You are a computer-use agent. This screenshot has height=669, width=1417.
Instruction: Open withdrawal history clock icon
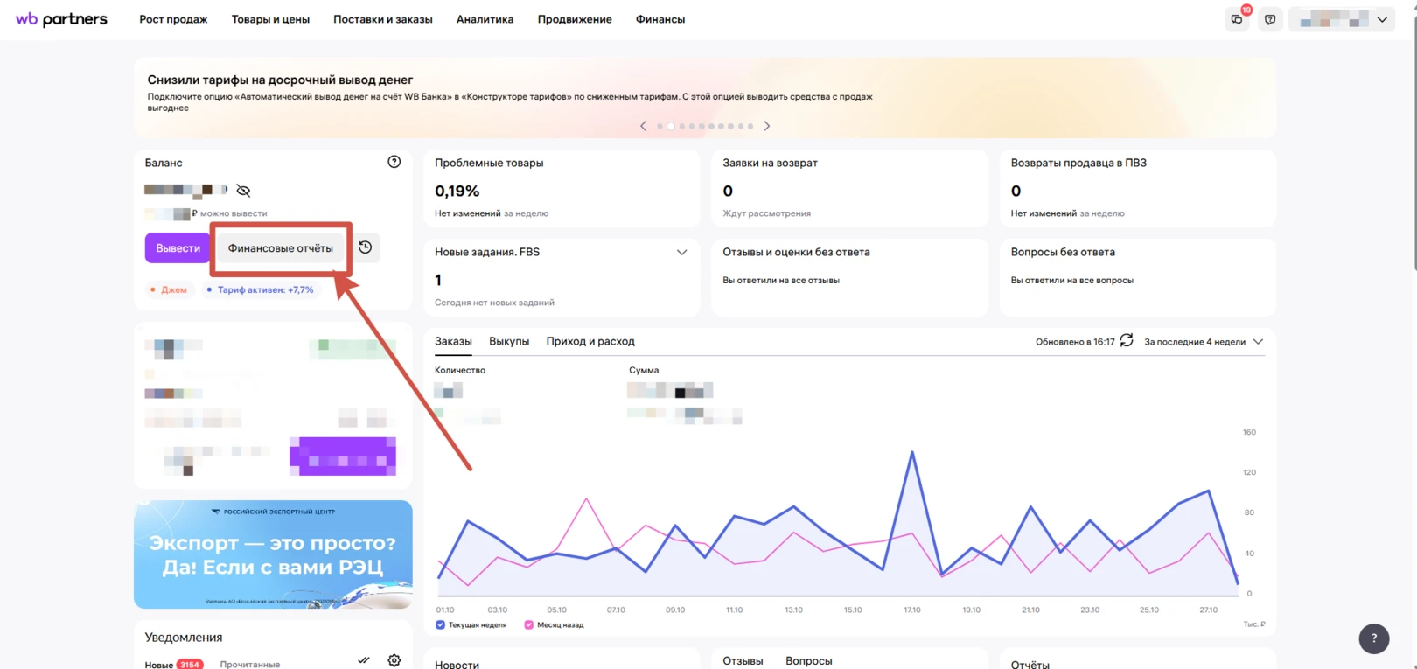(x=366, y=247)
